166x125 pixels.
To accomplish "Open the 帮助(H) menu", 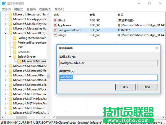I will pos(59,9).
